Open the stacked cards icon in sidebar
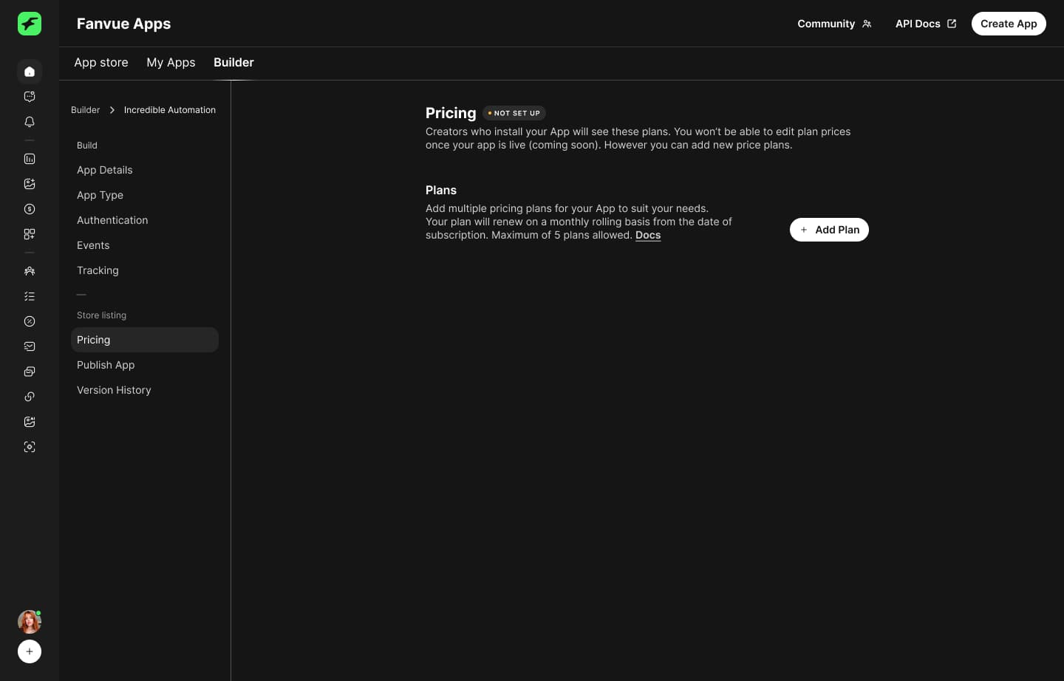This screenshot has width=1064, height=681. coord(30,372)
